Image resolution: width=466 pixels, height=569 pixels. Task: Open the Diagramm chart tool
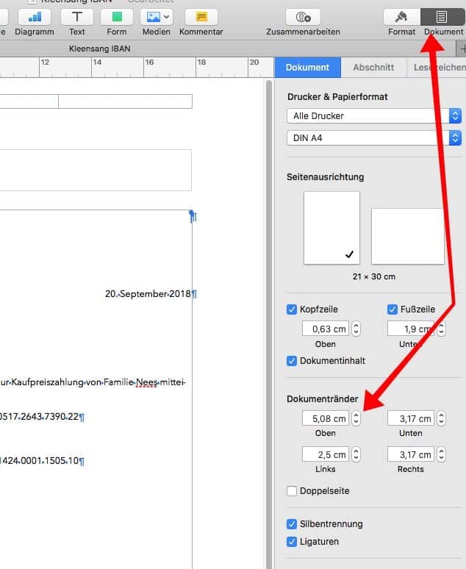[35, 17]
